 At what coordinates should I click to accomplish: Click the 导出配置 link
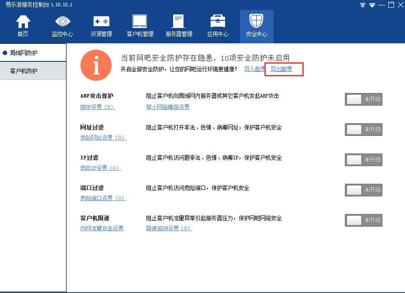[x=281, y=69]
